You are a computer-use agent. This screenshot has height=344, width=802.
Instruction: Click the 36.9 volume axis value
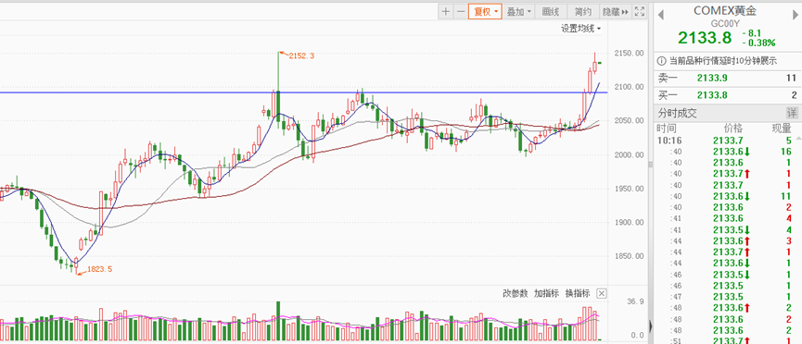coord(636,301)
